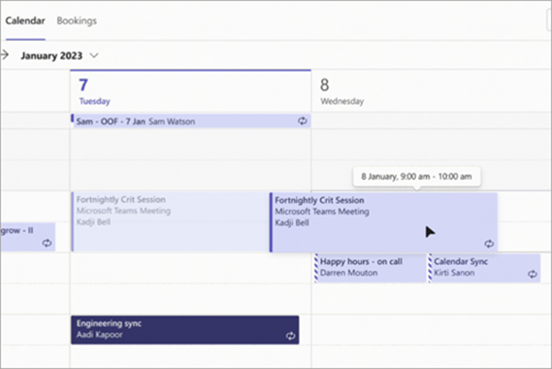Select faded Fortnightly Crit Session on Tuesday
The height and width of the screenshot is (369, 552).
pos(171,221)
